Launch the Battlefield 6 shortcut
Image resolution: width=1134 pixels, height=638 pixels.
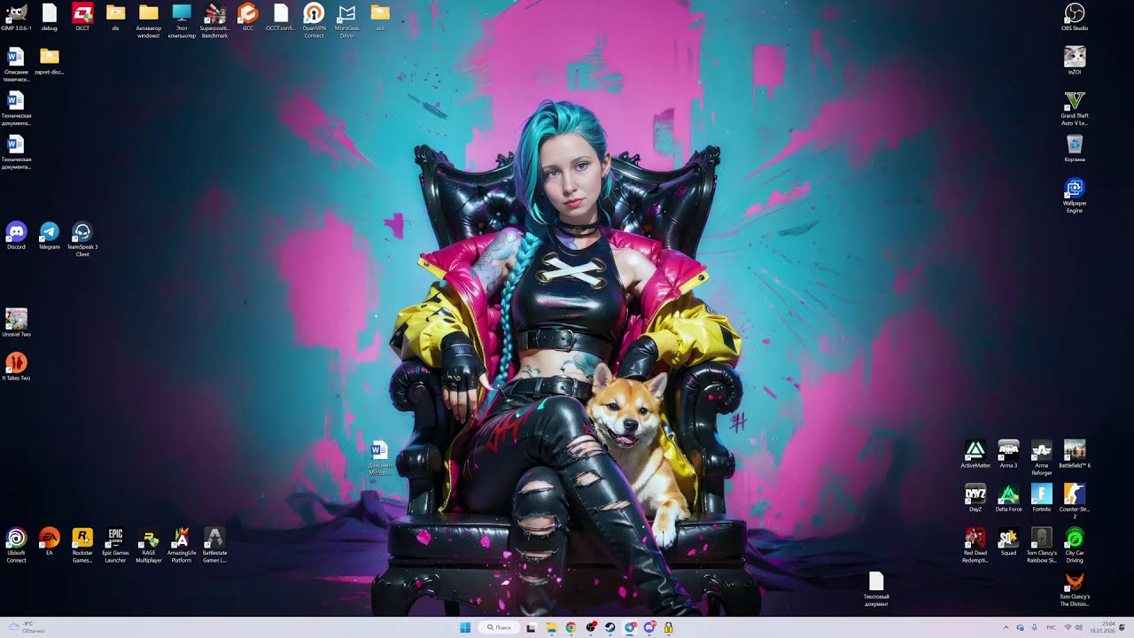point(1075,455)
